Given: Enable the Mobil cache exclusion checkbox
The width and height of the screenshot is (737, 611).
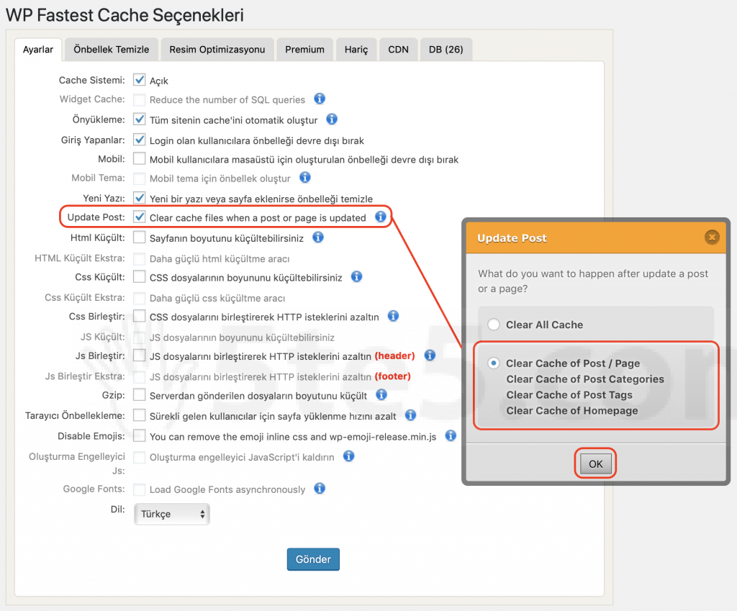Looking at the screenshot, I should 139,158.
